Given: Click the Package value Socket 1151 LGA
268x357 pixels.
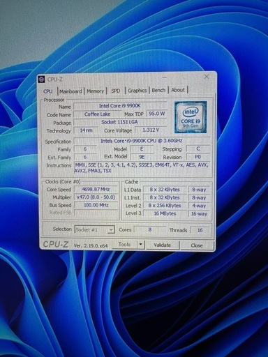Looking at the screenshot, I should point(120,122).
